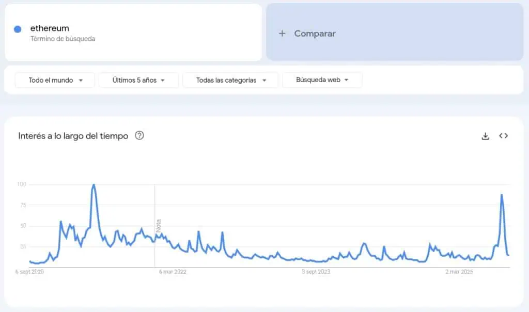
Task: Click the blue ethereum color dot
Action: click(x=18, y=29)
